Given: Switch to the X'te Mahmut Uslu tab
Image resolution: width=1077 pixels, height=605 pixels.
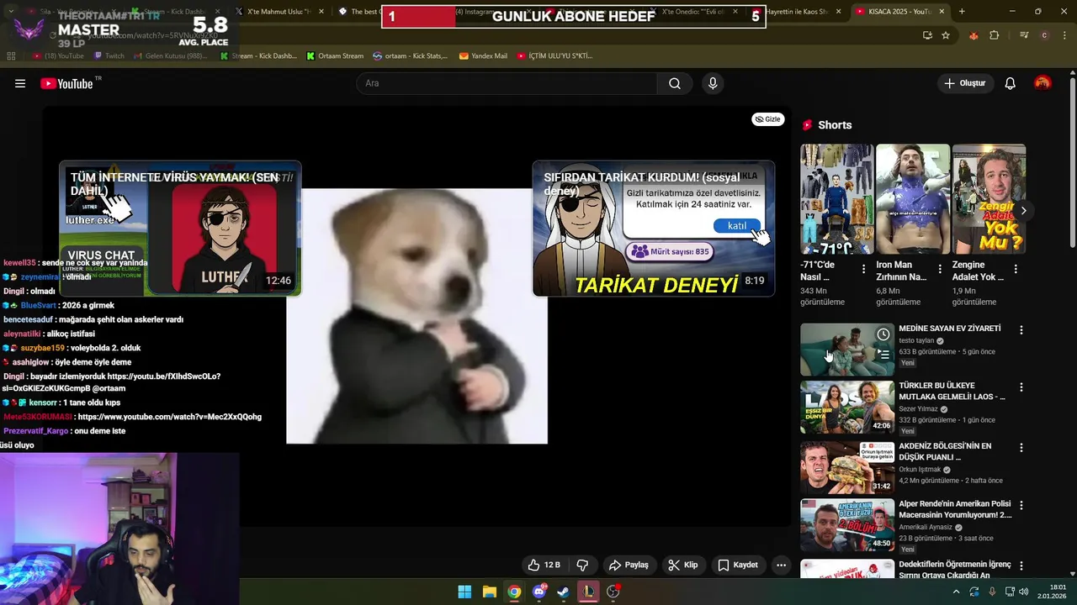Looking at the screenshot, I should point(279,12).
